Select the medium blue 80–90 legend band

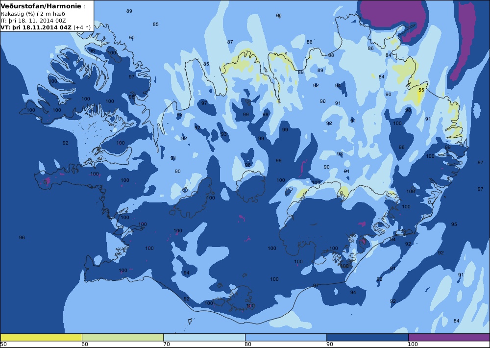pos(286,337)
